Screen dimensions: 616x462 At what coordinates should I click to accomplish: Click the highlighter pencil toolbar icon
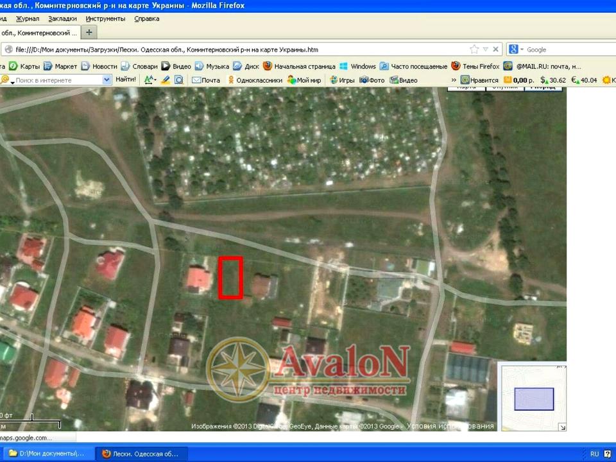165,80
